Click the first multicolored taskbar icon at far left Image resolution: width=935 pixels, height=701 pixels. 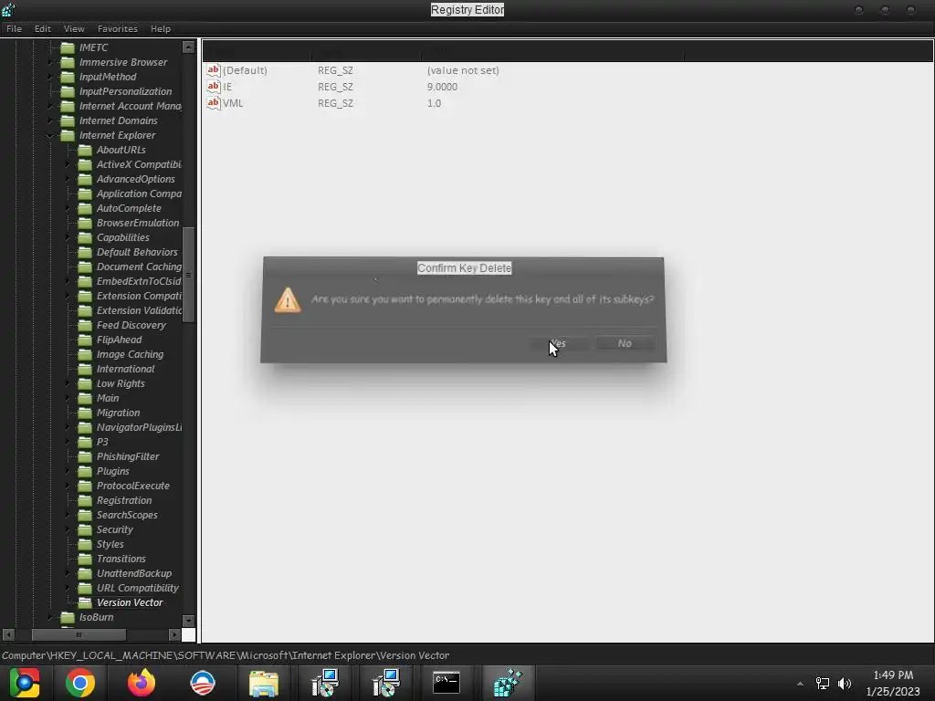click(25, 683)
